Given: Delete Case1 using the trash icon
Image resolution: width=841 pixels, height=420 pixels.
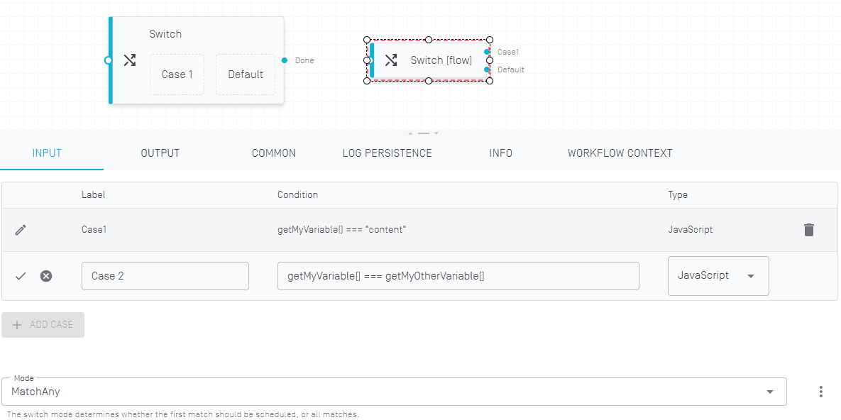Looking at the screenshot, I should (808, 230).
